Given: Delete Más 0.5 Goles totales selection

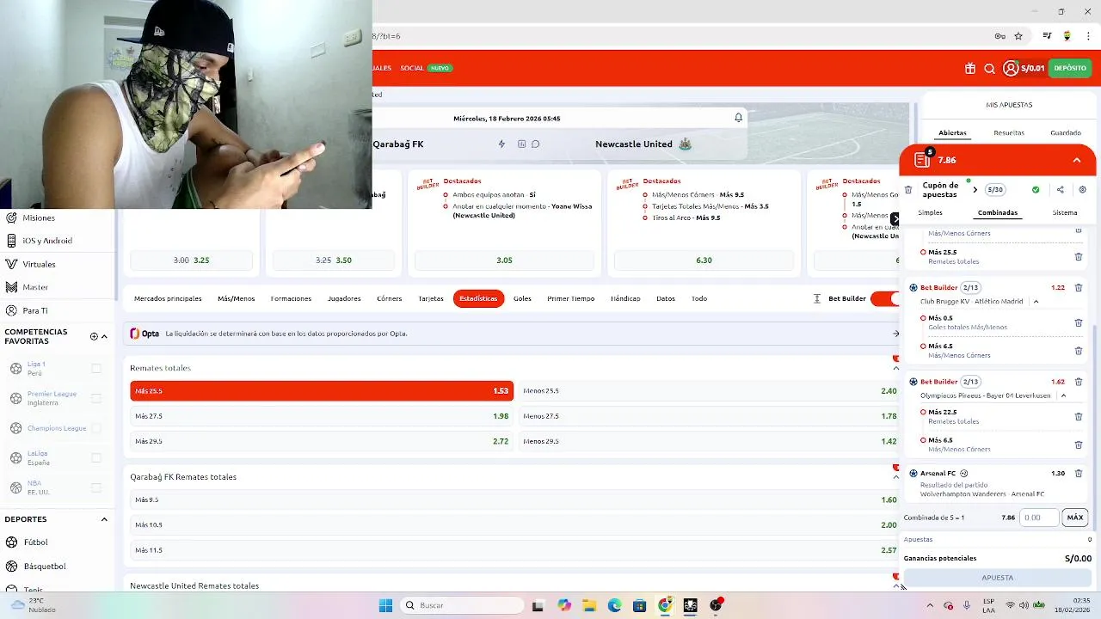Looking at the screenshot, I should click(x=1079, y=322).
